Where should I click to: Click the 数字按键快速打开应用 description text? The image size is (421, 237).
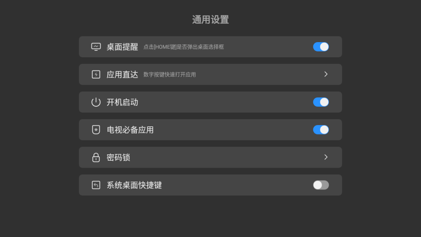tap(170, 74)
